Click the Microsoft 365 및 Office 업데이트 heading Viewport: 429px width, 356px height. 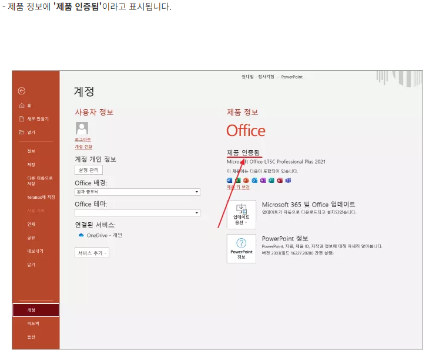(309, 205)
